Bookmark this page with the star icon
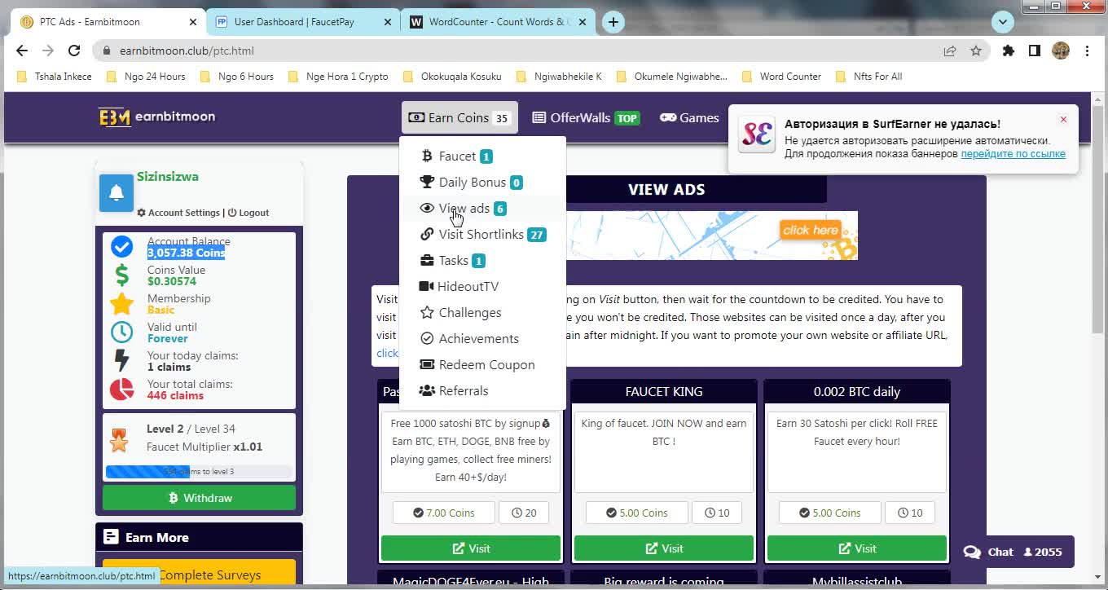Image resolution: width=1108 pixels, height=590 pixels. (x=976, y=51)
